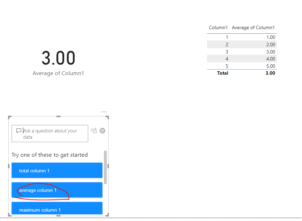This screenshot has width=302, height=221.
Task: Select Column1 cell containing 3
Action: 227,52
